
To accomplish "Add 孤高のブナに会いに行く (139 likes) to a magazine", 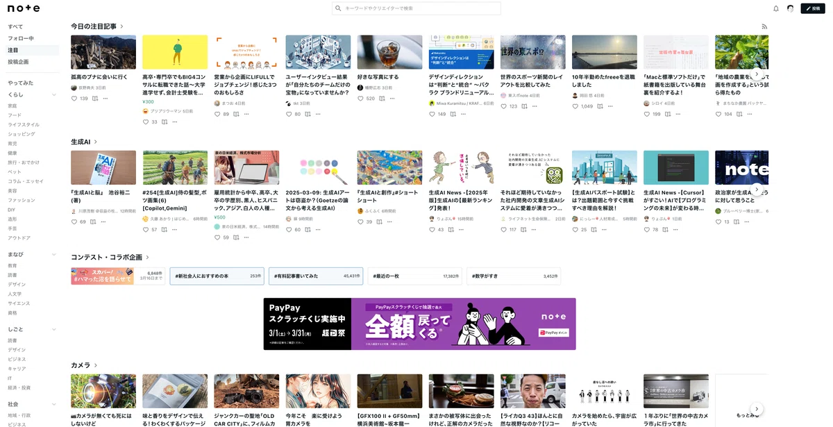I will pyautogui.click(x=94, y=99).
